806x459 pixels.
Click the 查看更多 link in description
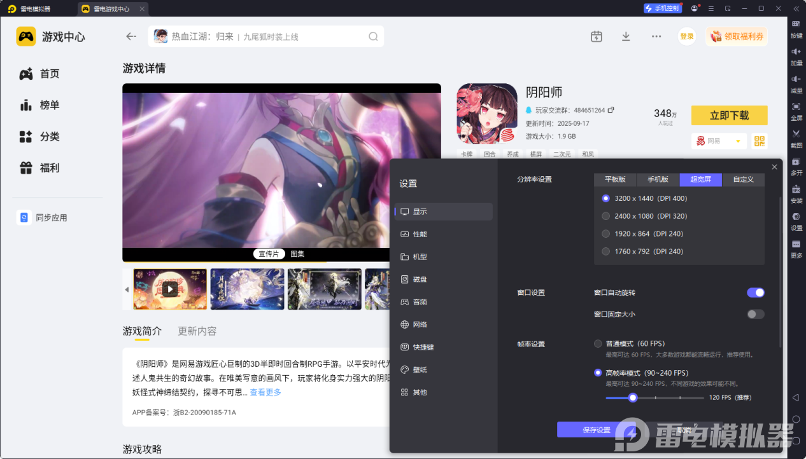point(265,392)
